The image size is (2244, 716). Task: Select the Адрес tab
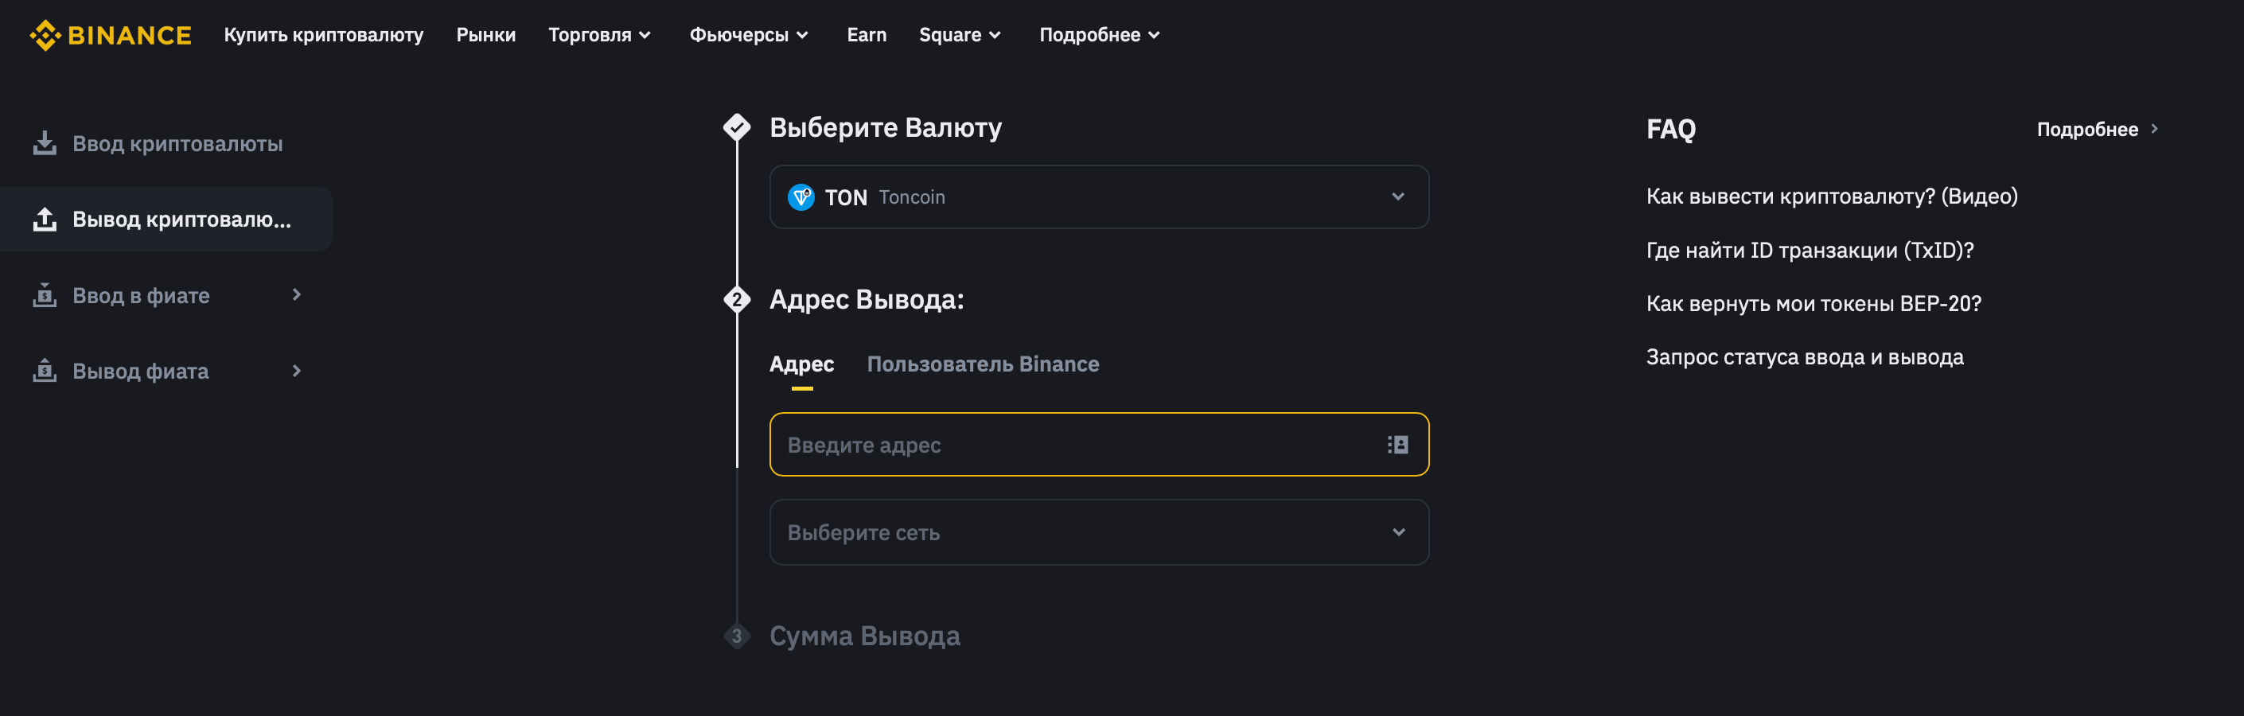pos(801,364)
